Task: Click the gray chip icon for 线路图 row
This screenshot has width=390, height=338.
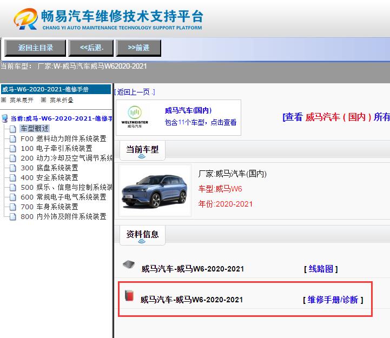Action: [129, 264]
